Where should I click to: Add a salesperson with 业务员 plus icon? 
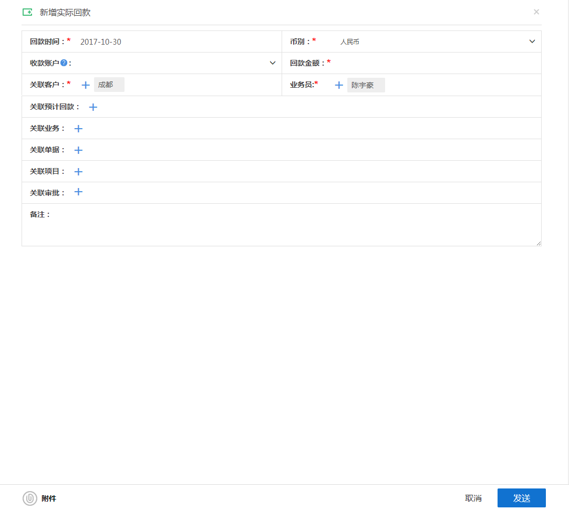coord(339,85)
